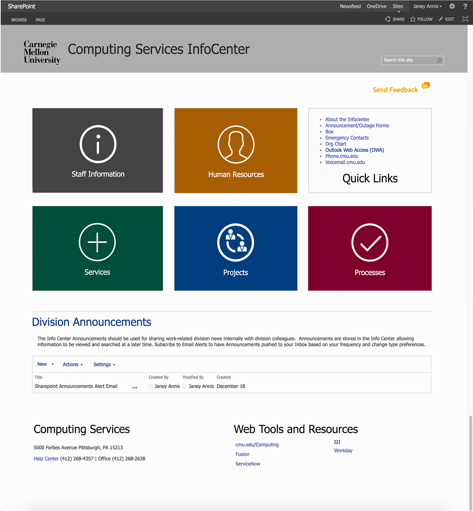
Task: Toggle presence checkbox beside Modified By Janey Annis
Action: 184,386
